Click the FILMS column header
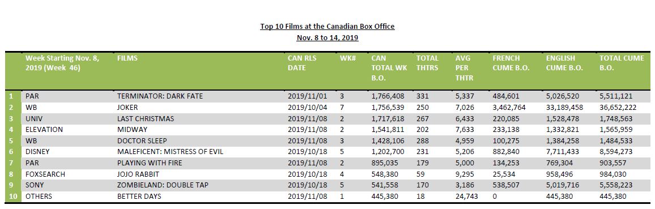Screen dimensions: 655x209 127,58
